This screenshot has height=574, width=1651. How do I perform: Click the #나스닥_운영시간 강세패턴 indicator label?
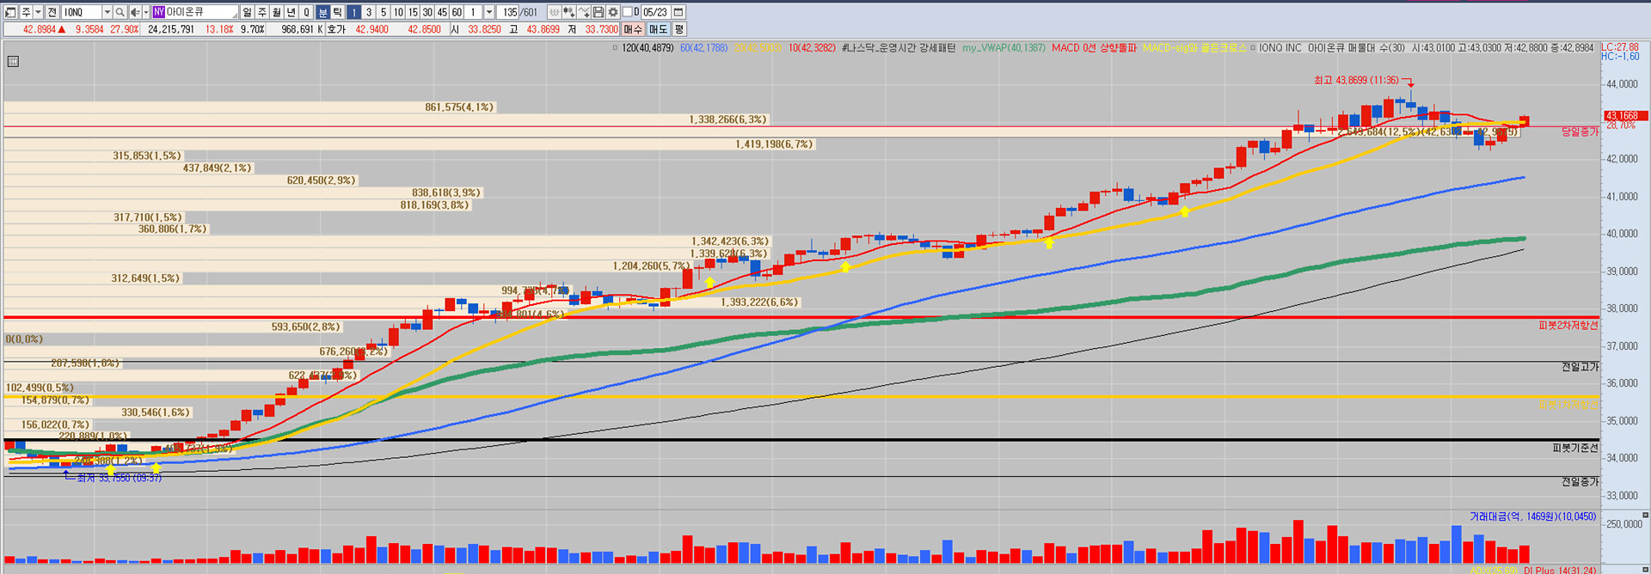coord(899,48)
